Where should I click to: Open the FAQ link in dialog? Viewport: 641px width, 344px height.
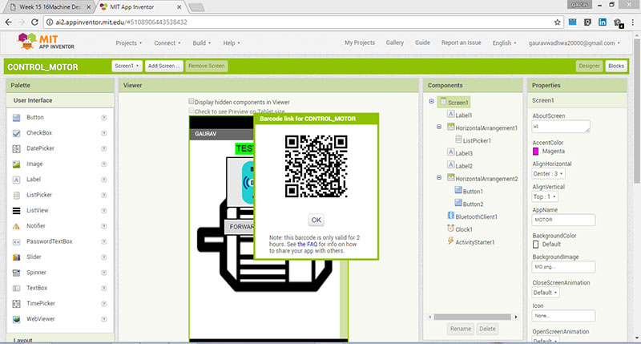coord(307,245)
